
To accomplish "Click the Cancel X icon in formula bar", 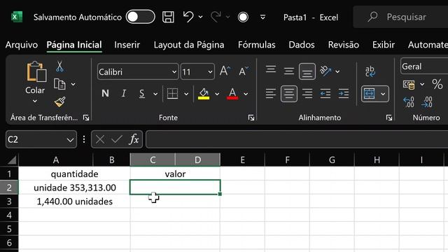I will pyautogui.click(x=100, y=139).
